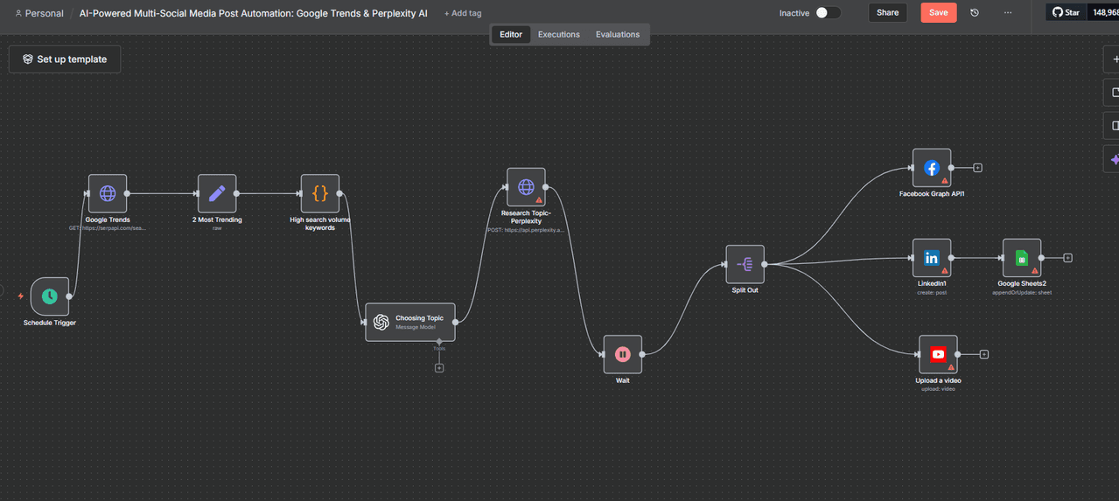Switch to the Evaluations tab
The height and width of the screenshot is (501, 1119).
tap(617, 34)
